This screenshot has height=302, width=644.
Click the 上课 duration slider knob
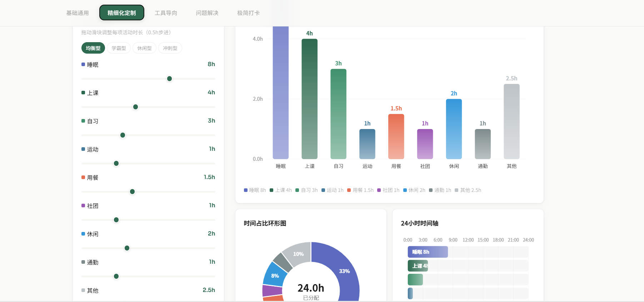(135, 107)
